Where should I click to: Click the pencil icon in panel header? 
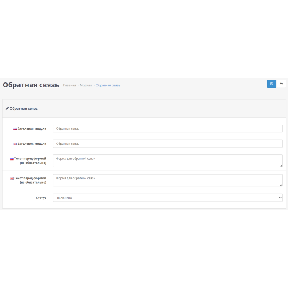(7, 108)
